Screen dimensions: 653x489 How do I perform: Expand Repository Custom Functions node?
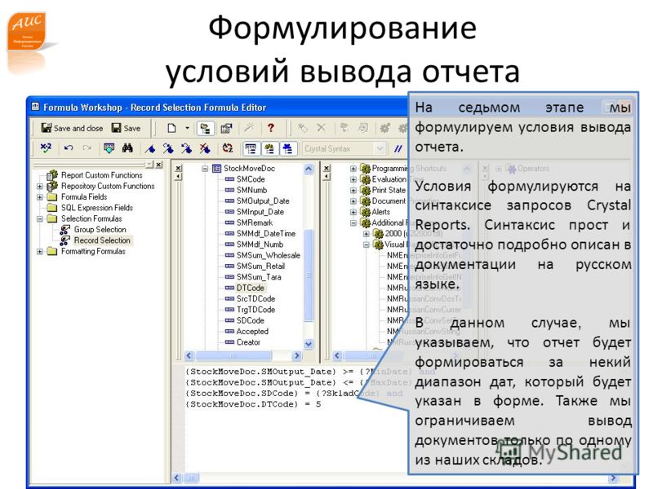tap(40, 187)
